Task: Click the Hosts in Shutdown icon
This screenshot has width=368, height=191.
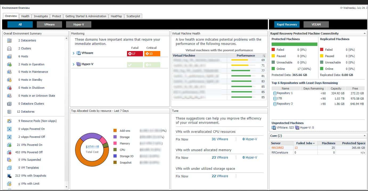Action: coord(9,88)
